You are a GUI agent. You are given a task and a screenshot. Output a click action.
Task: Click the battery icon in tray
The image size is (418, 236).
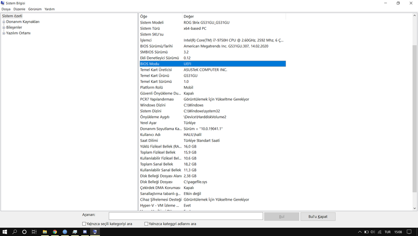click(366, 232)
